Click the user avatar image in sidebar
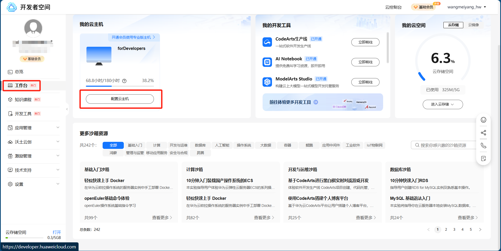The height and width of the screenshot is (251, 501). pos(33,28)
